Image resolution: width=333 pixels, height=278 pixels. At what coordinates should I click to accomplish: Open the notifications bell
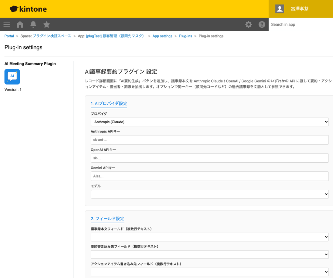33,24
